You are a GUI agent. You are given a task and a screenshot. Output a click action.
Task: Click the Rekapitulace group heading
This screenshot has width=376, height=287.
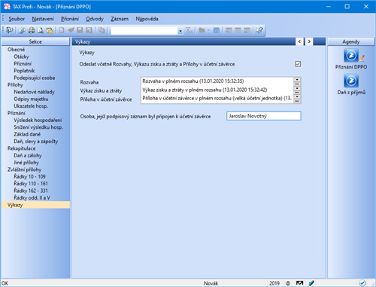(x=22, y=148)
